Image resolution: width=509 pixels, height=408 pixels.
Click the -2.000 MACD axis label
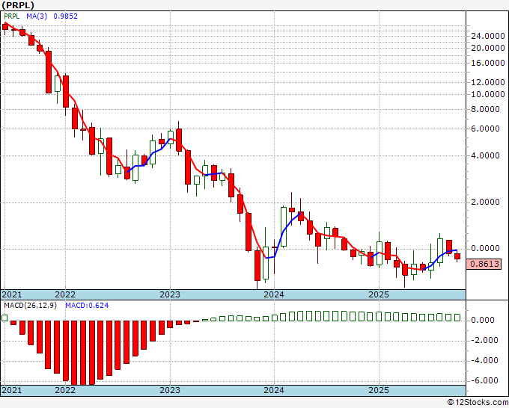coord(483,340)
